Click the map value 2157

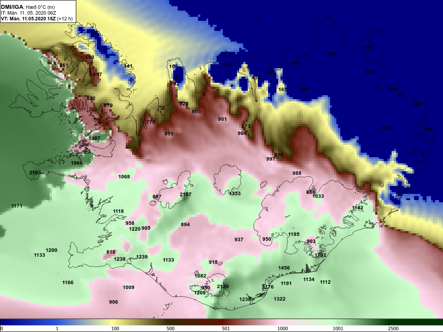[x=186, y=194]
